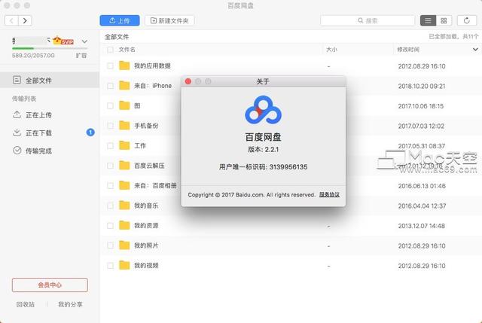
Task: Select the 我的照片 file name
Action: pos(146,245)
